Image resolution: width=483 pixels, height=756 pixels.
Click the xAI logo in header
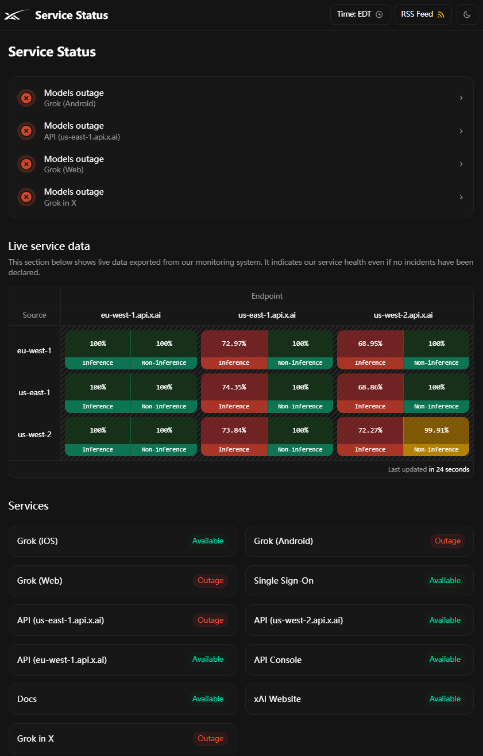click(x=16, y=15)
